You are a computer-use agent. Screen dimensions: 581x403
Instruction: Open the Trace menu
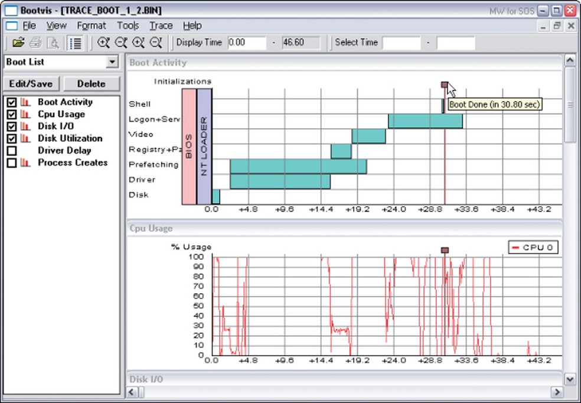[161, 25]
